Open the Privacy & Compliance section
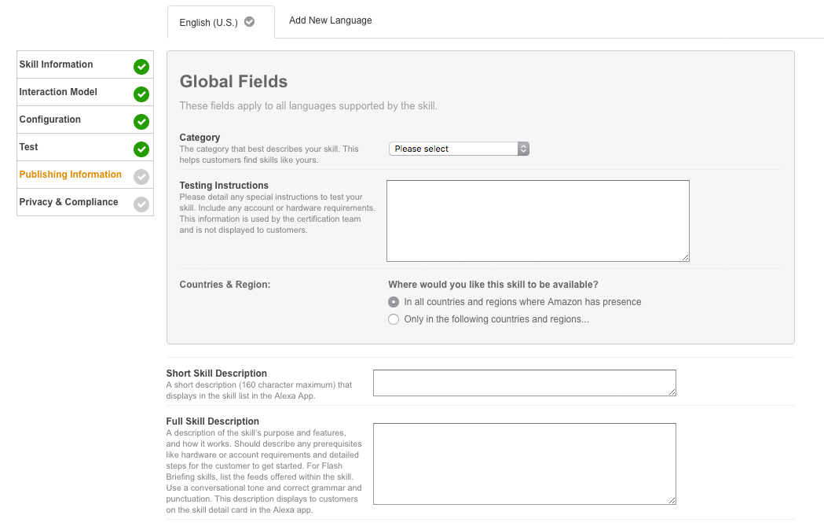The width and height of the screenshot is (824, 530). [x=69, y=202]
